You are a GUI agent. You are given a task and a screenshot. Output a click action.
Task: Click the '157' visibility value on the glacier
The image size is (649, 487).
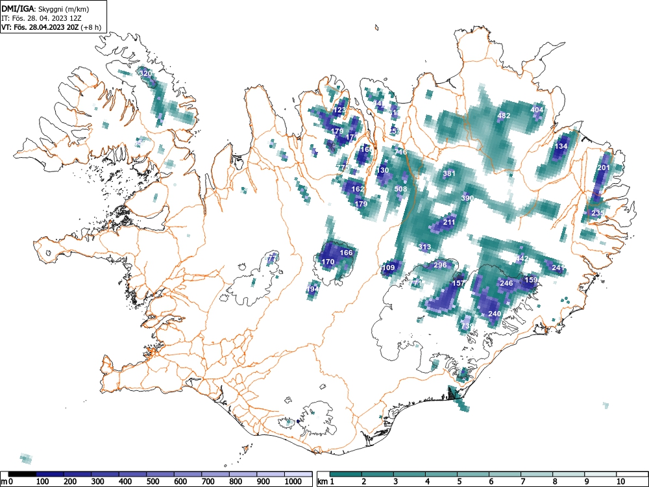(458, 283)
